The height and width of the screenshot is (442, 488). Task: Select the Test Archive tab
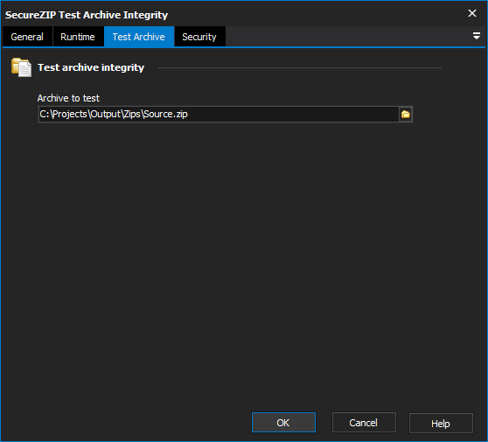pyautogui.click(x=139, y=37)
